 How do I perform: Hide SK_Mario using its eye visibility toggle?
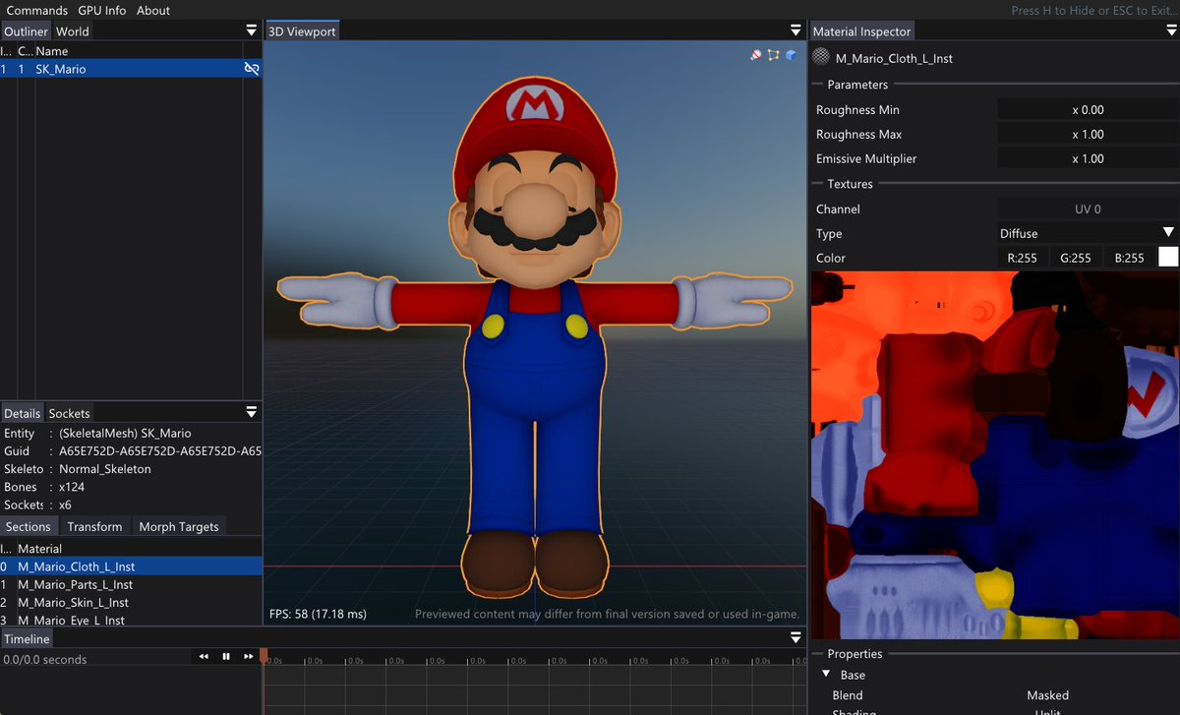click(x=252, y=69)
